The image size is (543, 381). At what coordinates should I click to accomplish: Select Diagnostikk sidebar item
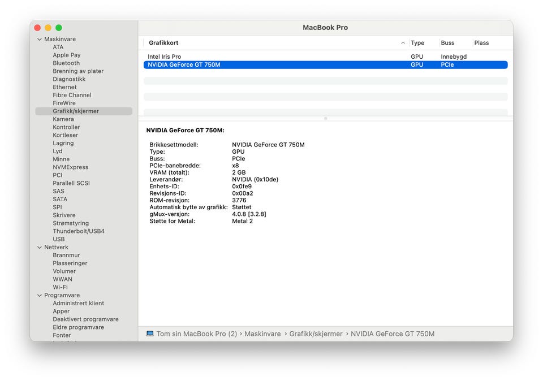click(69, 79)
